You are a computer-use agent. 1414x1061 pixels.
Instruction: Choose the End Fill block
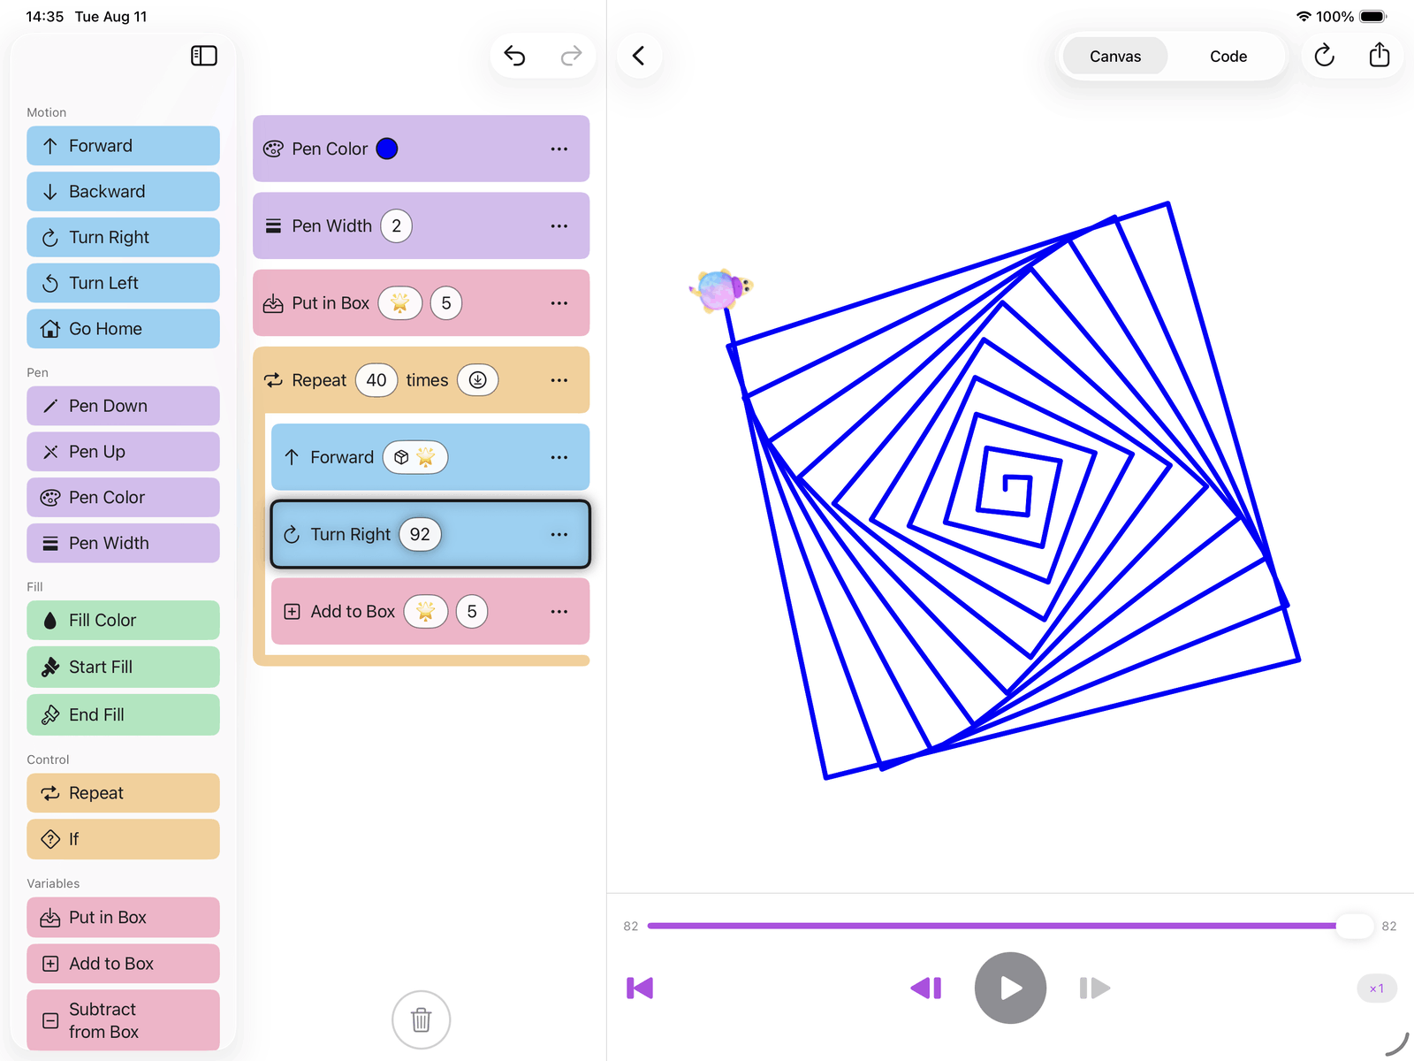pyautogui.click(x=123, y=714)
